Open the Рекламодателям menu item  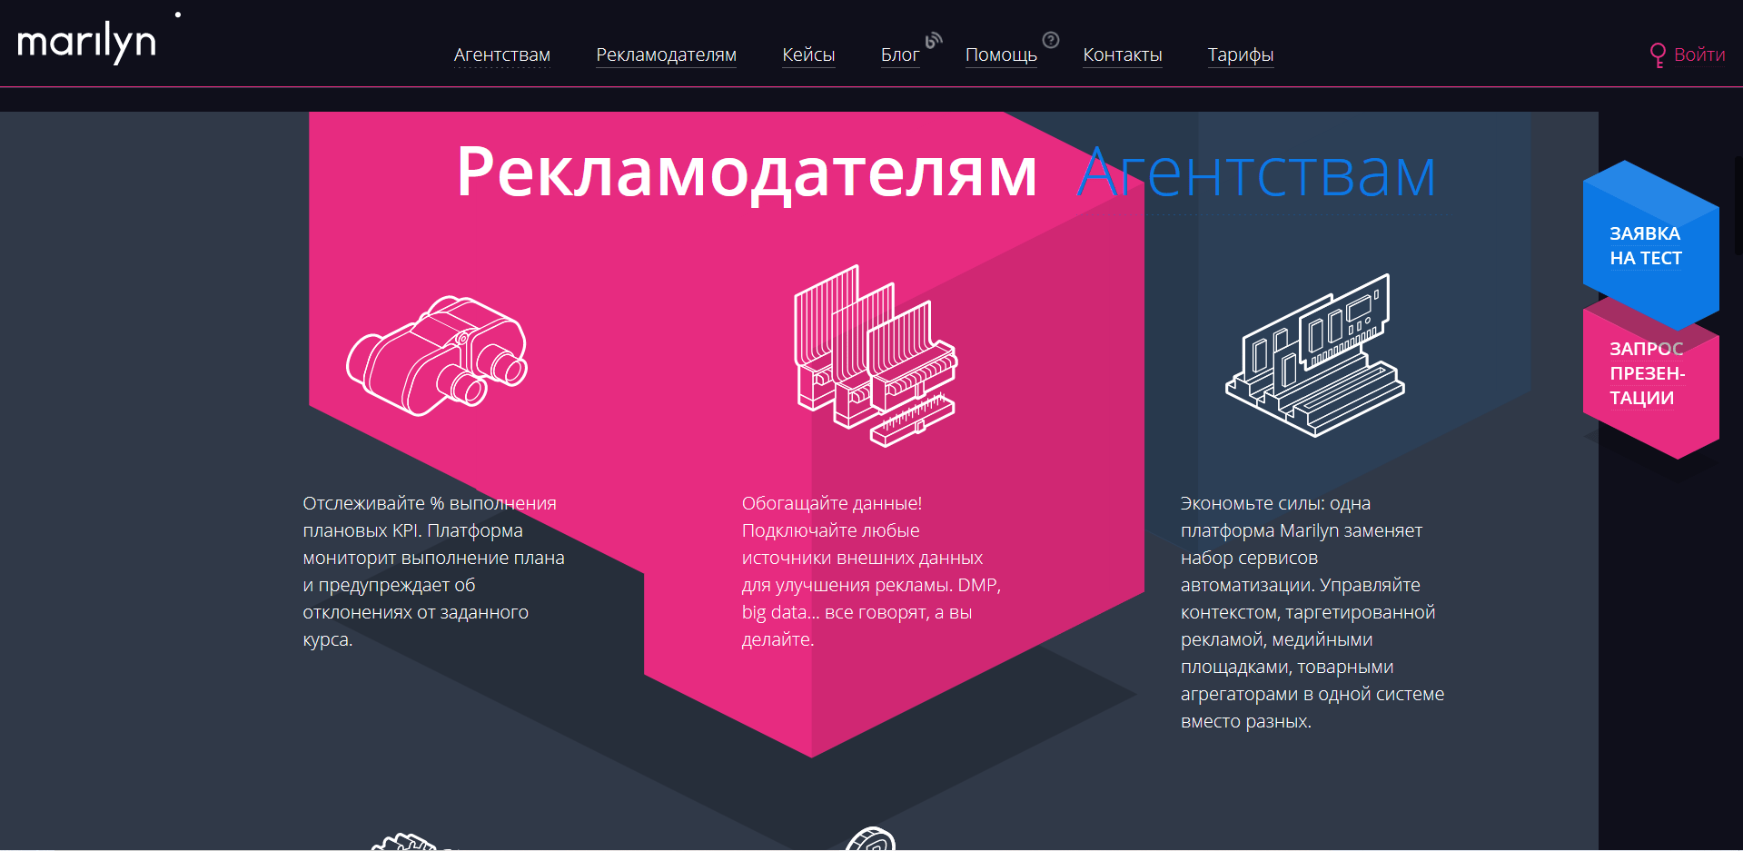tap(666, 55)
